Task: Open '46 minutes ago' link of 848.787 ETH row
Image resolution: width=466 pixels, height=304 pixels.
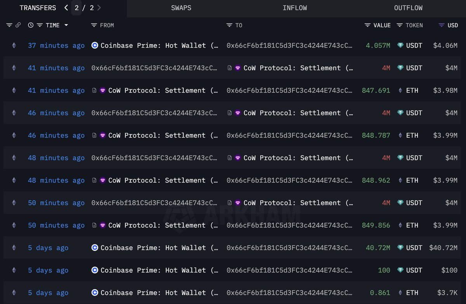Action: 56,135
